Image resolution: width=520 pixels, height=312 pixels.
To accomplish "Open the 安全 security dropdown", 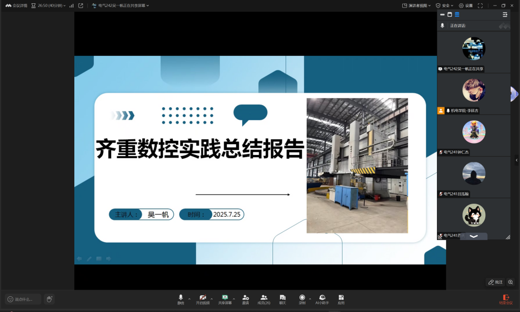I will (x=445, y=5).
